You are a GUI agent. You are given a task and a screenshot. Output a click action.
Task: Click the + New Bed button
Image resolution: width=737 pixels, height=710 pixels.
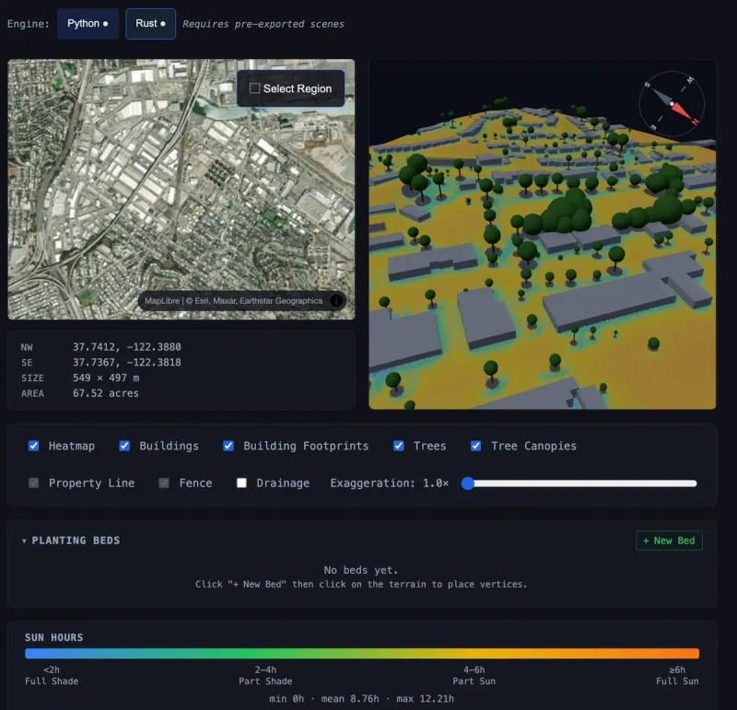click(x=669, y=541)
